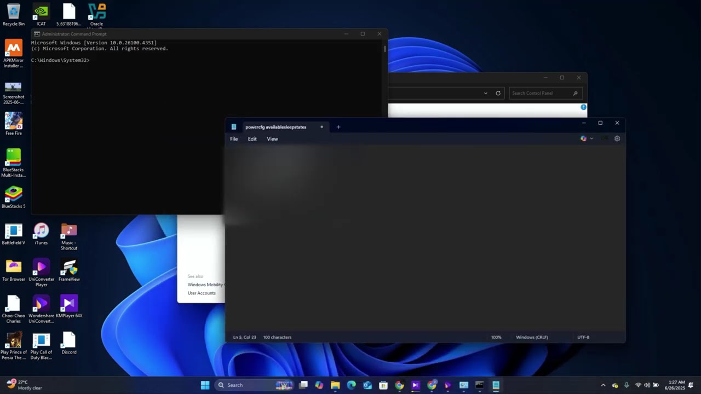701x394 pixels.
Task: Click the UTF-8 encoding status
Action: 583,337
